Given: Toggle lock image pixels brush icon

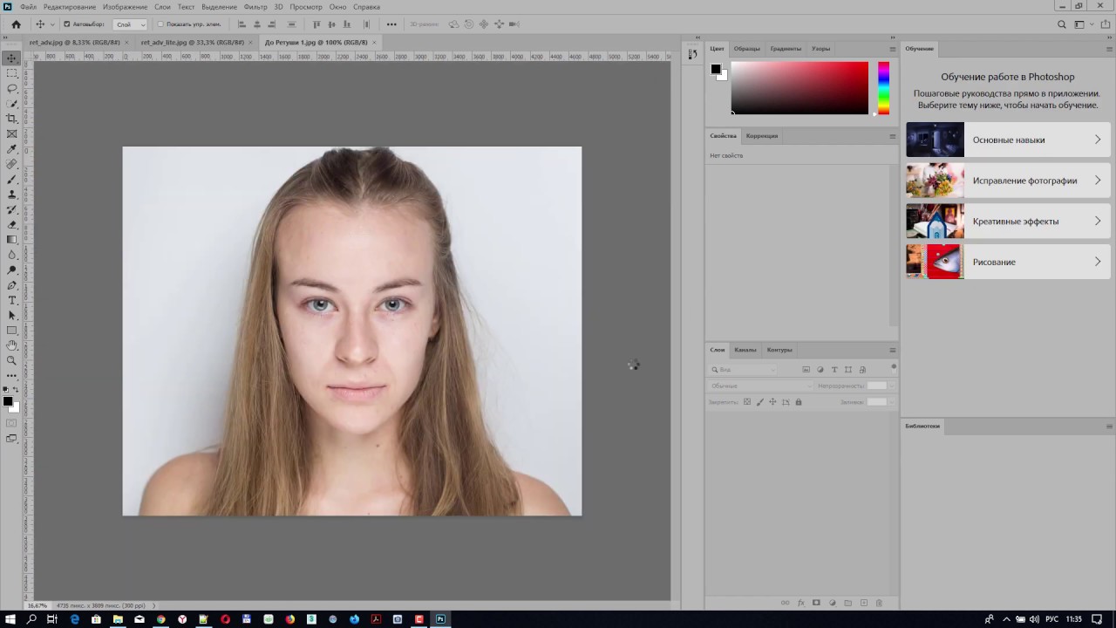Looking at the screenshot, I should click(759, 402).
